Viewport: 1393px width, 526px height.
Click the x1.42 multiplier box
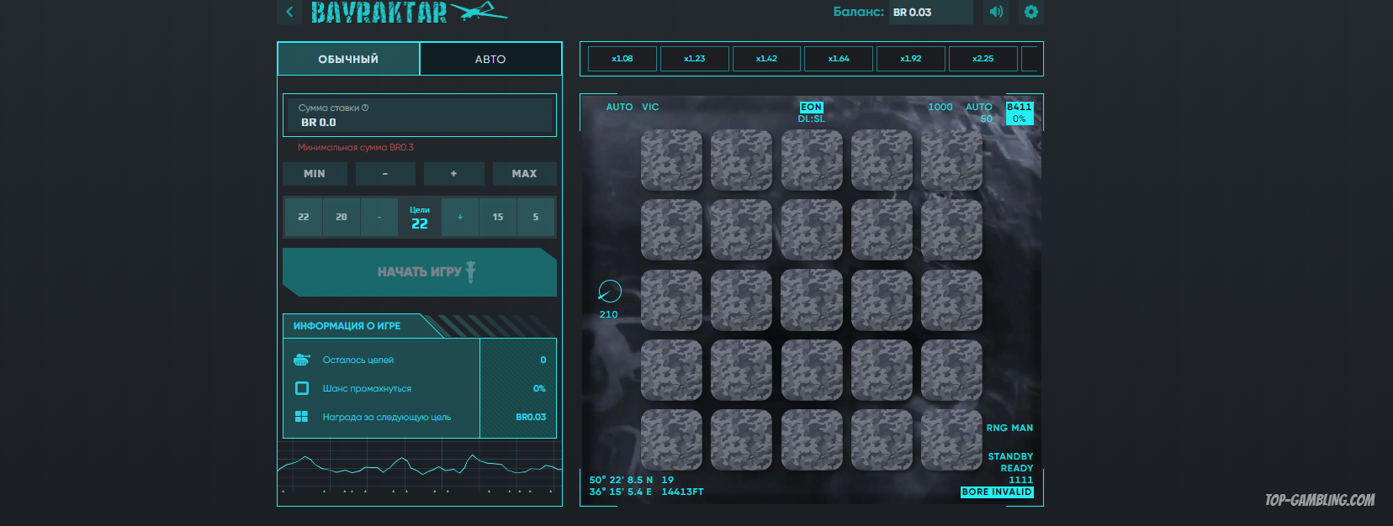tap(767, 59)
